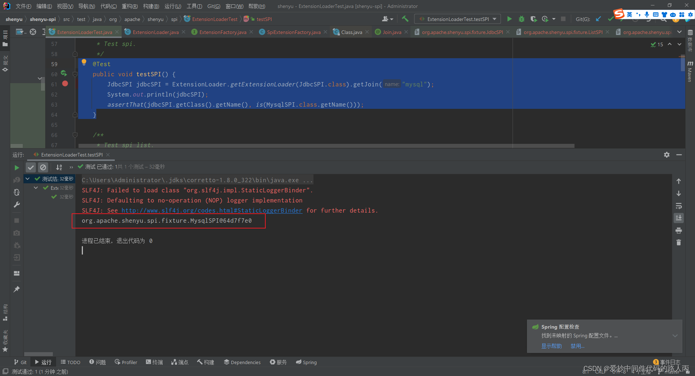The width and height of the screenshot is (695, 376).
Task: Open the user account dropdown in toolbar
Action: click(x=387, y=19)
